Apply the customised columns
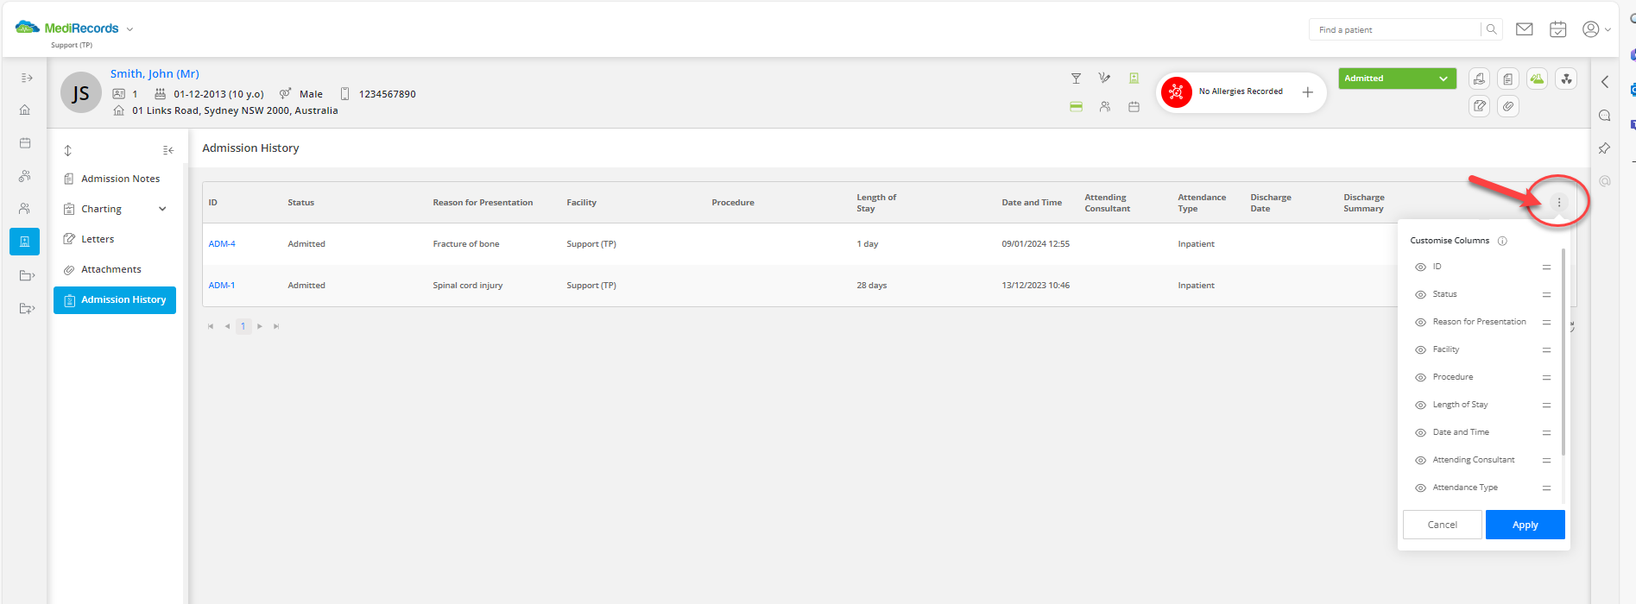The width and height of the screenshot is (1636, 604). tap(1525, 525)
